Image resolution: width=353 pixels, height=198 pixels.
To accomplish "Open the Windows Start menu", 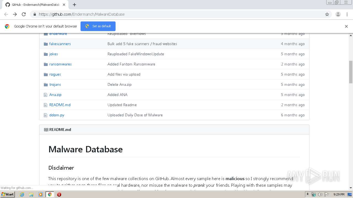I will 8,194.
